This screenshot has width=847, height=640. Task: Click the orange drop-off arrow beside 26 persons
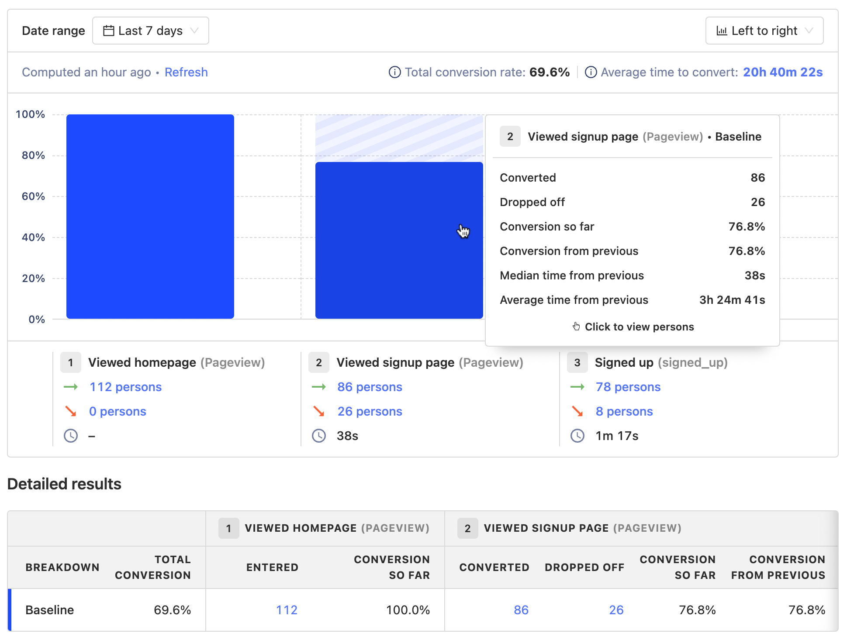319,411
